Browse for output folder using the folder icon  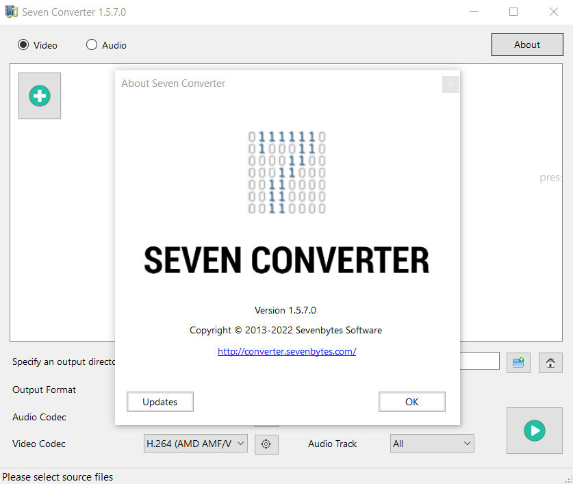(x=518, y=362)
